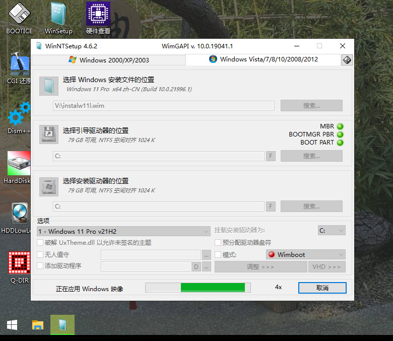
Task: Click the F button beside the boot drive
Action: (x=271, y=156)
